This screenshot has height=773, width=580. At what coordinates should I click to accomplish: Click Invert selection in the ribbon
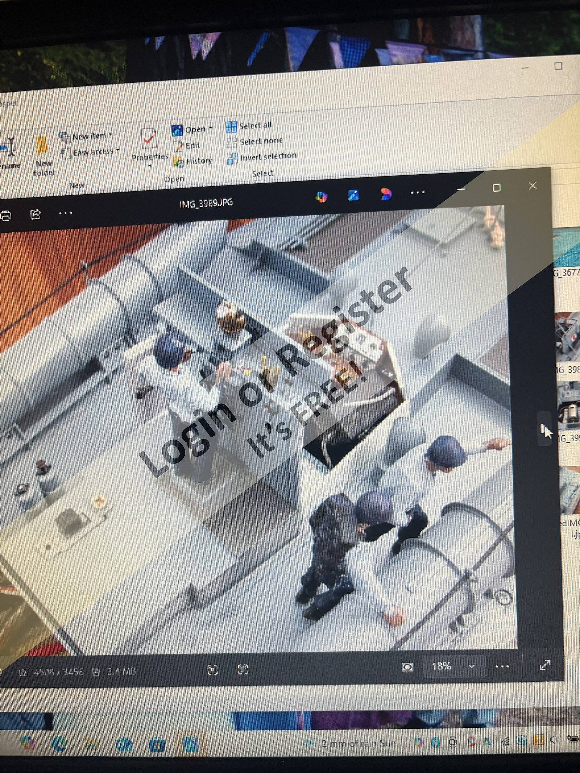pyautogui.click(x=262, y=157)
